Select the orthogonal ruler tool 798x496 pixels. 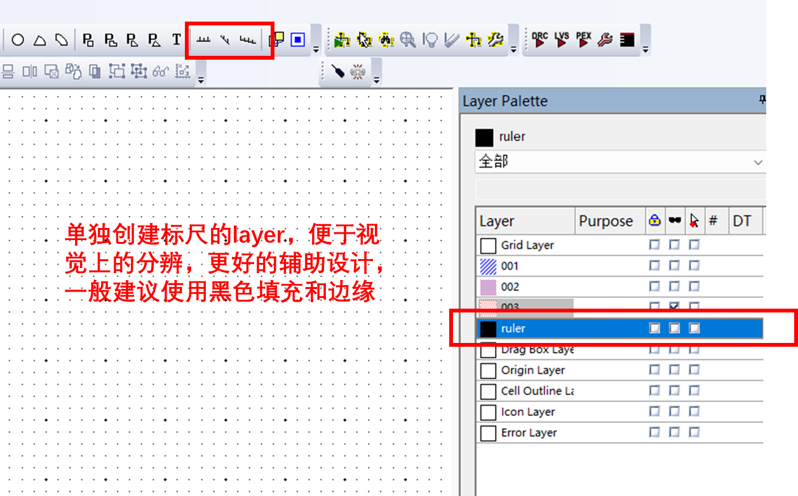click(x=203, y=40)
